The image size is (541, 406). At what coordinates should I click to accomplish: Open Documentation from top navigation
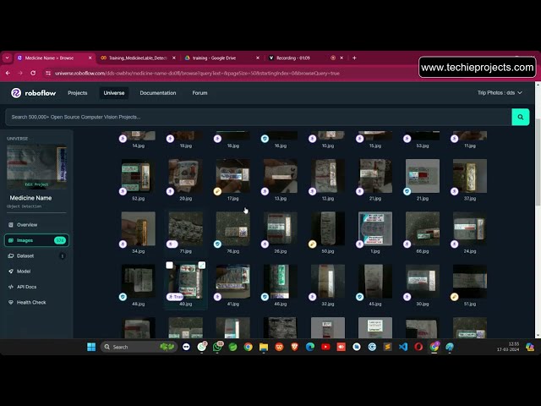(158, 93)
